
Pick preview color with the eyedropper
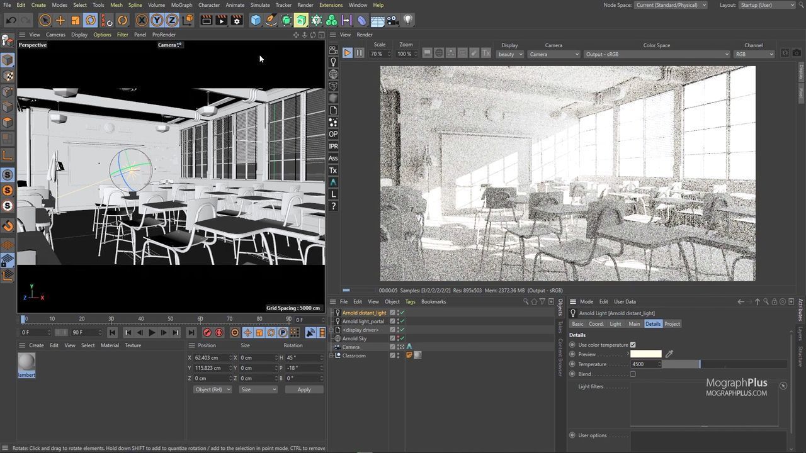pyautogui.click(x=669, y=354)
